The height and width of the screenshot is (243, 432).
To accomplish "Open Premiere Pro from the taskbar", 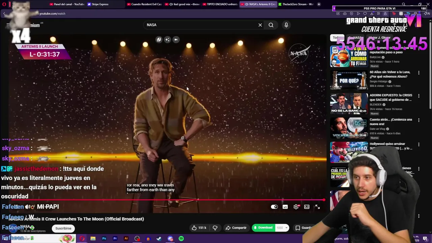I will 115,239.
